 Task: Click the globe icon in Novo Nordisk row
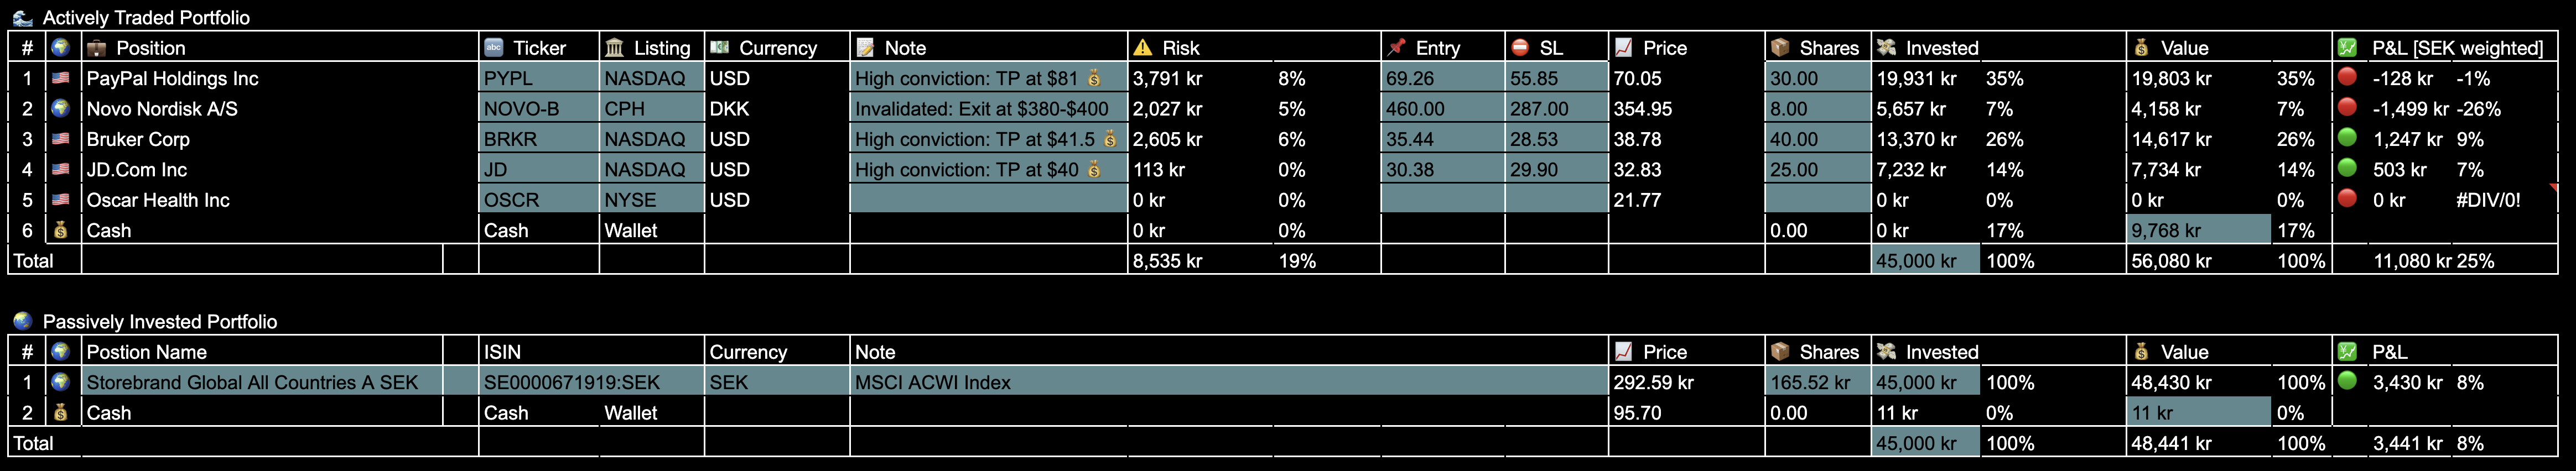tap(61, 108)
